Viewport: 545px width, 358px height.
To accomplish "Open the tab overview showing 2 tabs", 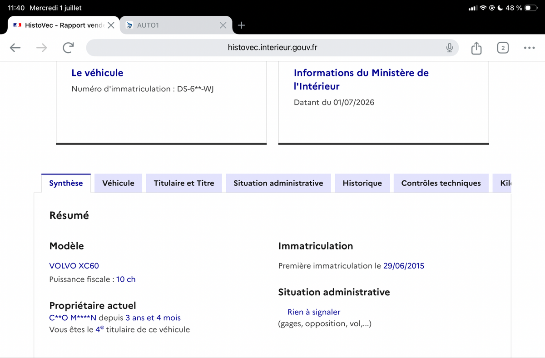I will (x=503, y=48).
